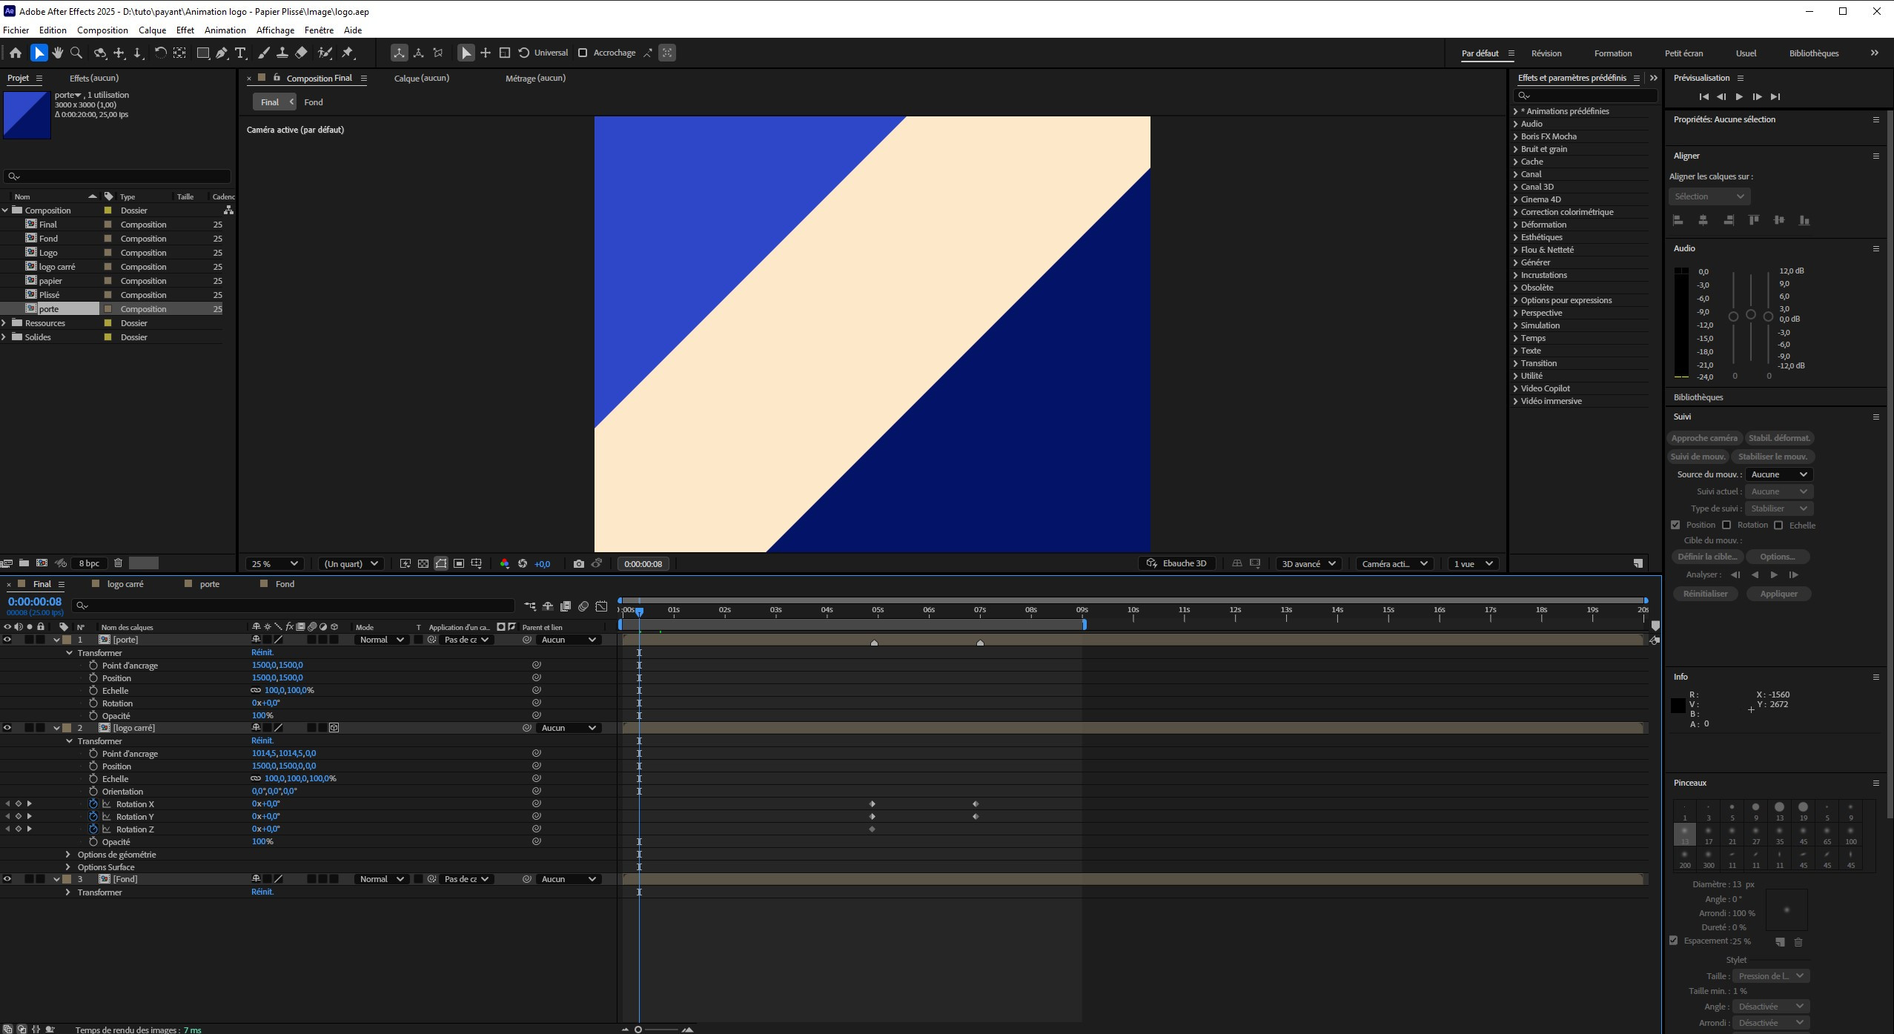Expand the Ressources folder

(x=5, y=323)
